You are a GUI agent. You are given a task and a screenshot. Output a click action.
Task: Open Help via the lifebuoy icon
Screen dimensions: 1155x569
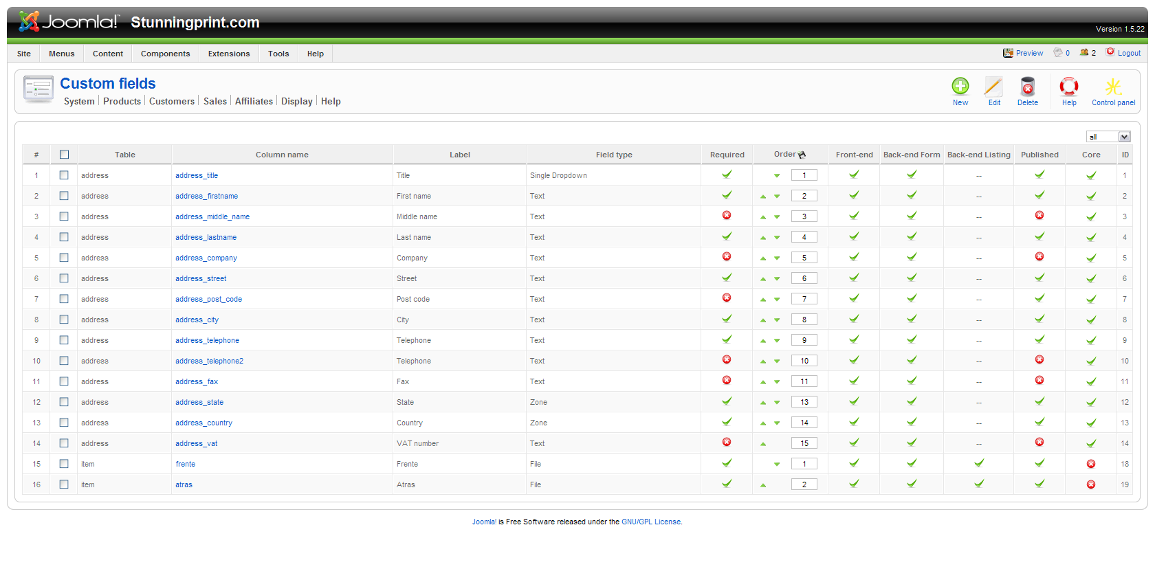pos(1068,87)
